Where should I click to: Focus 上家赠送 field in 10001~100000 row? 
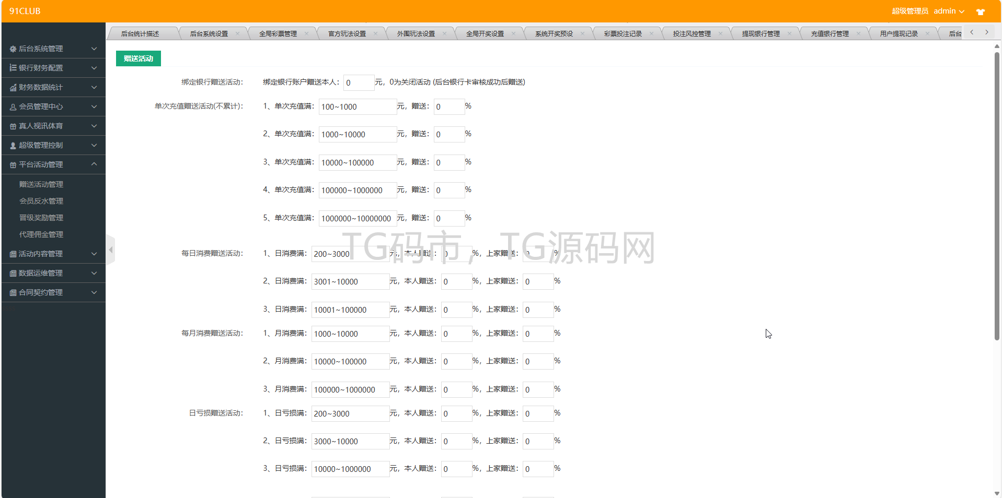point(538,310)
